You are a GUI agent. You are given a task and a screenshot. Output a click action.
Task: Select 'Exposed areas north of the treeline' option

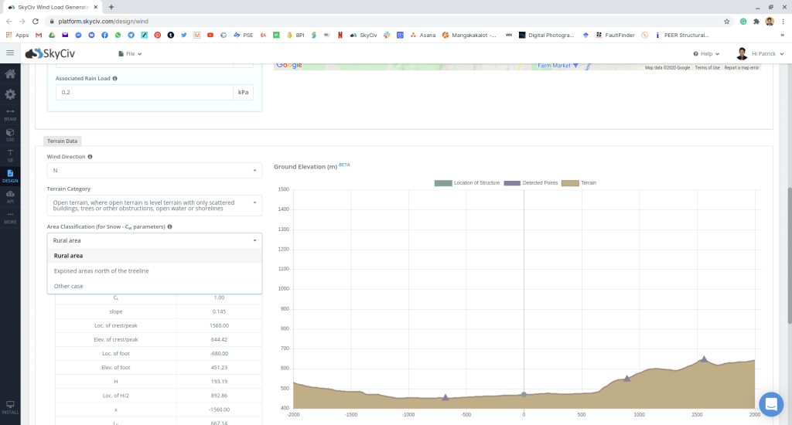pyautogui.click(x=101, y=271)
